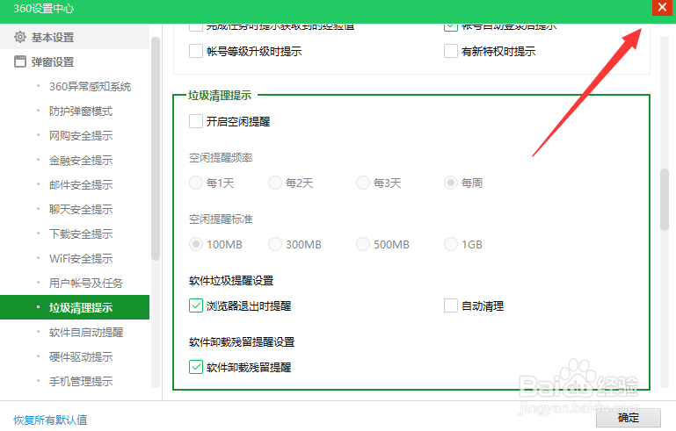The width and height of the screenshot is (676, 431).
Task: Click the 空闲提醒标准 label
Action: pos(221,219)
